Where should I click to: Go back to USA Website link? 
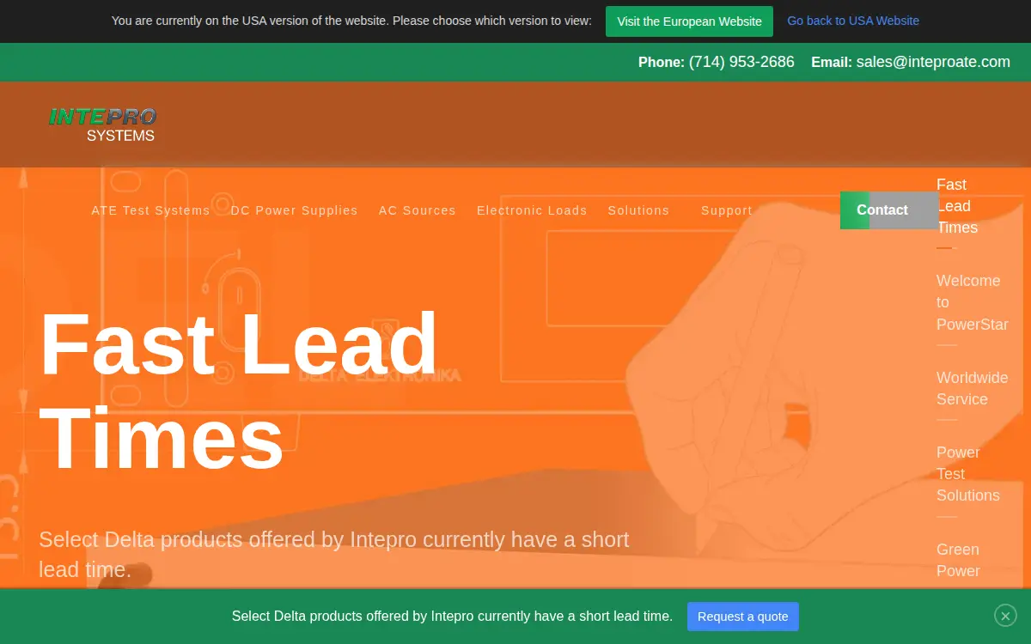point(853,21)
